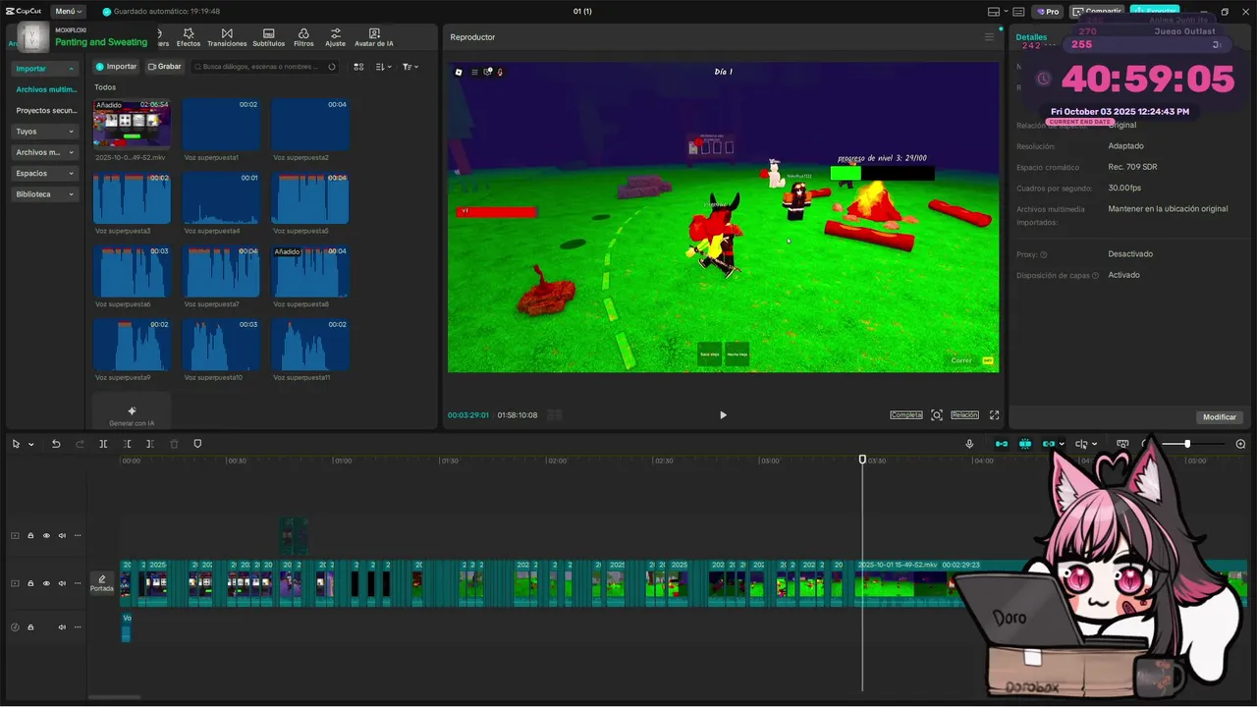Hide the upper video track
1257x707 pixels.
point(46,536)
